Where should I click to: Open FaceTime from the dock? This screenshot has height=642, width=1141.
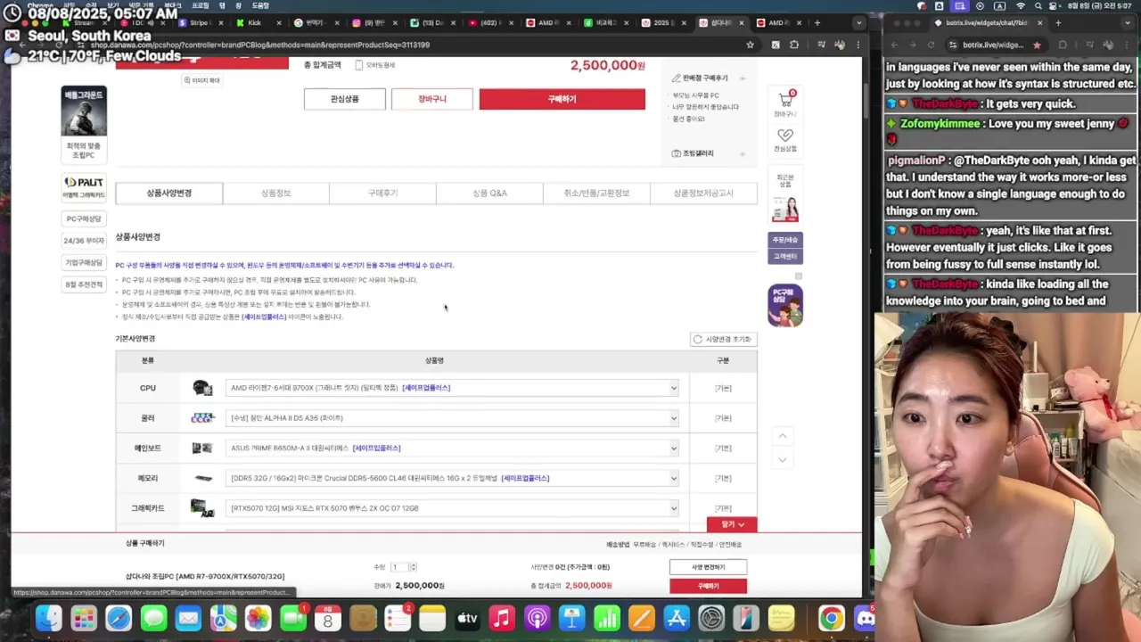point(292,618)
